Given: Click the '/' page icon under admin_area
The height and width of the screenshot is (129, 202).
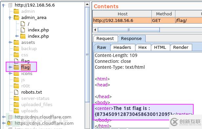Looking at the screenshot, I should click(23, 24).
